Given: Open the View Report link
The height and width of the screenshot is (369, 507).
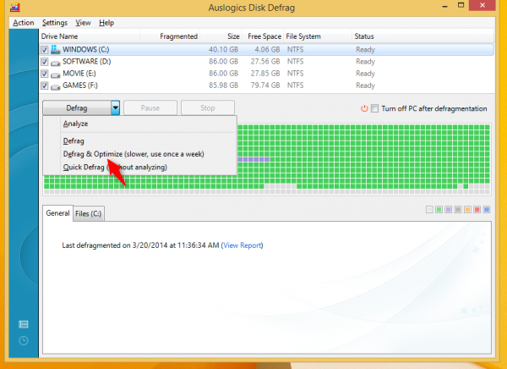Looking at the screenshot, I should [x=243, y=245].
